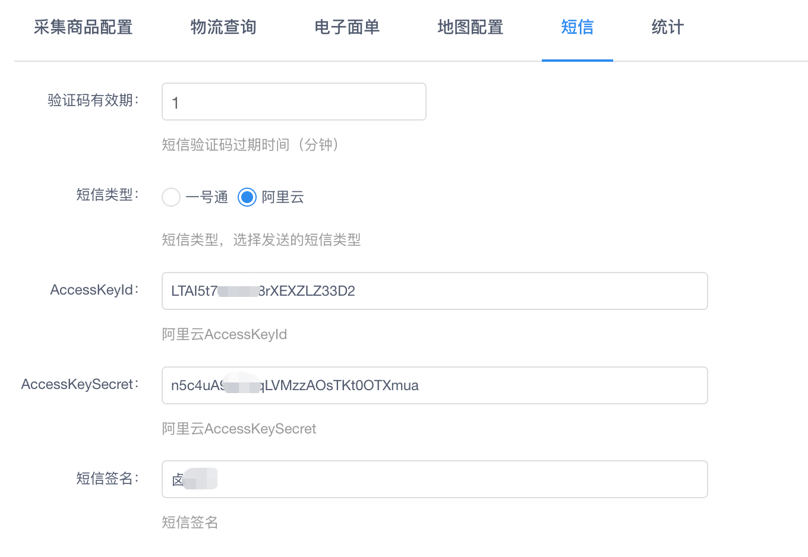Select the 地图配置 tab
The width and height of the screenshot is (808, 557).
click(470, 27)
